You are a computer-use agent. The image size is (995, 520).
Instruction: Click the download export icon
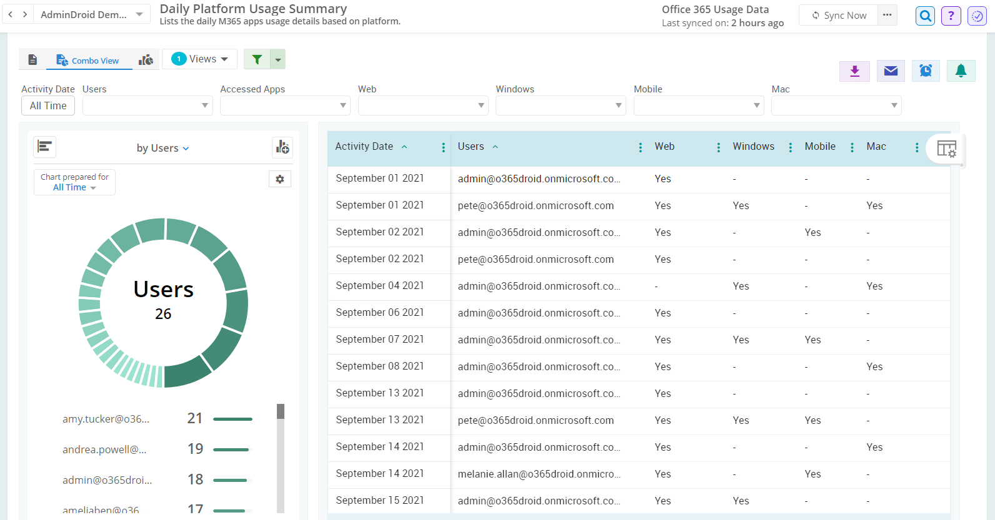point(854,71)
